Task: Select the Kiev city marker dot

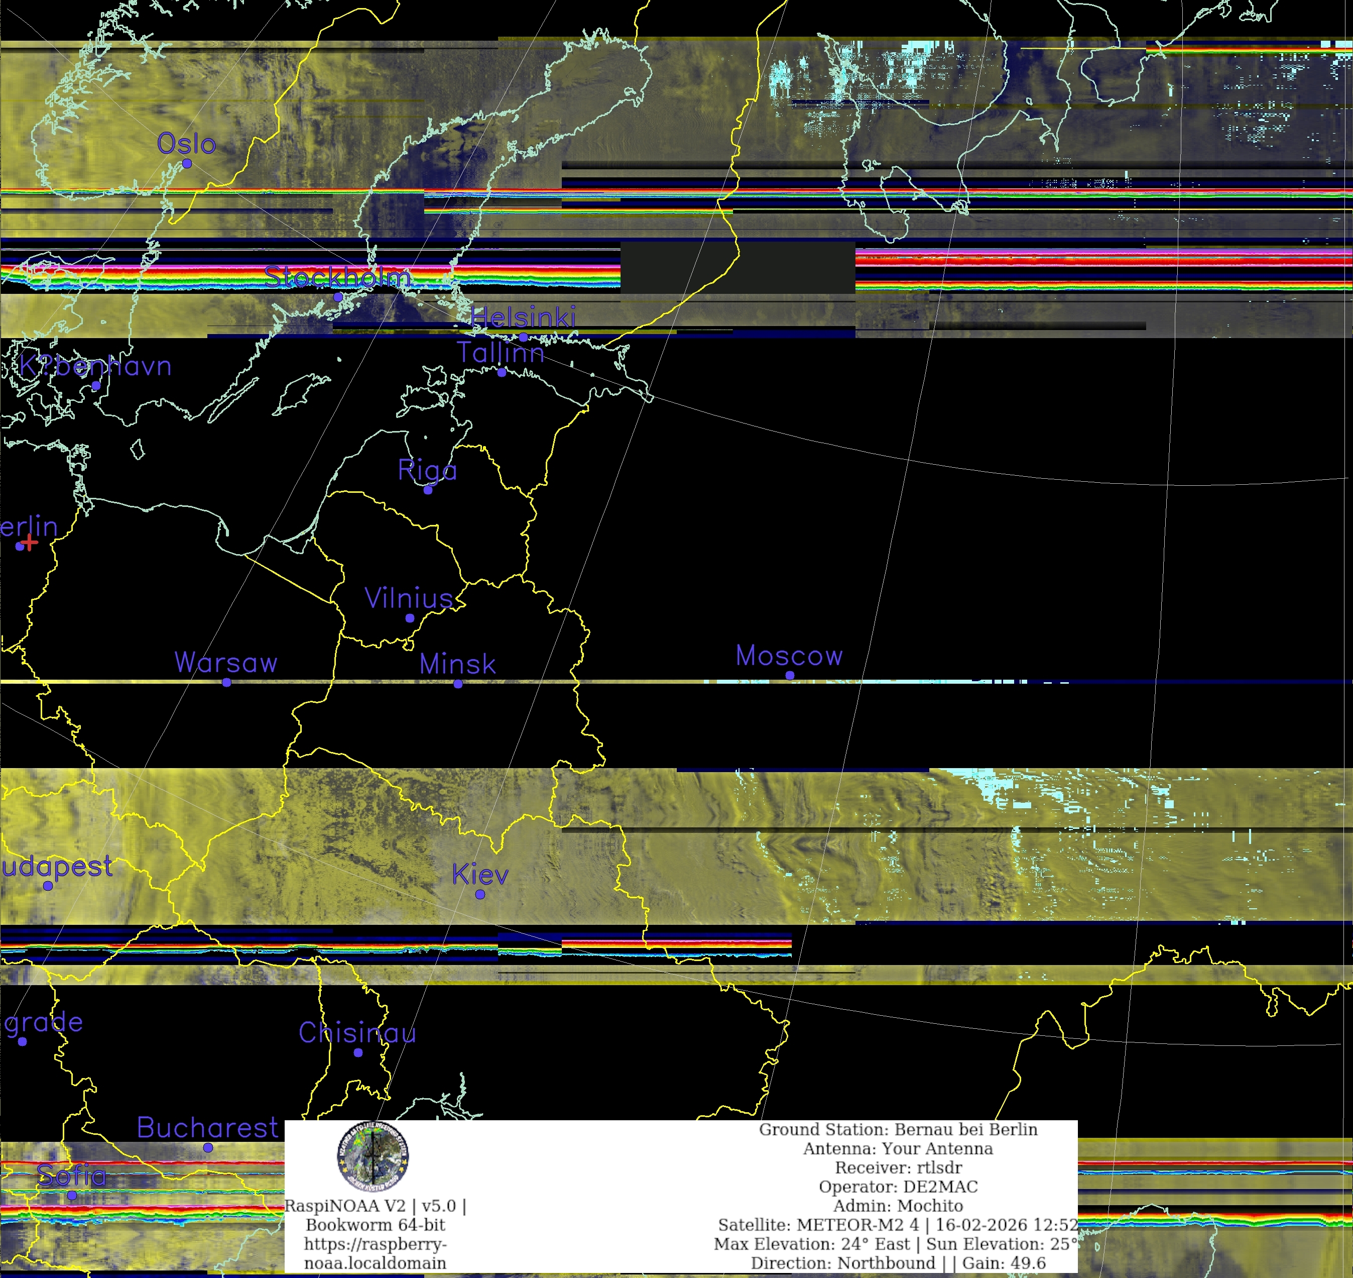Action: pyautogui.click(x=480, y=895)
